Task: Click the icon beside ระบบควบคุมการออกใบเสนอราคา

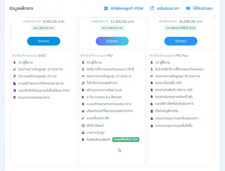Action: pyautogui.click(x=152, y=118)
